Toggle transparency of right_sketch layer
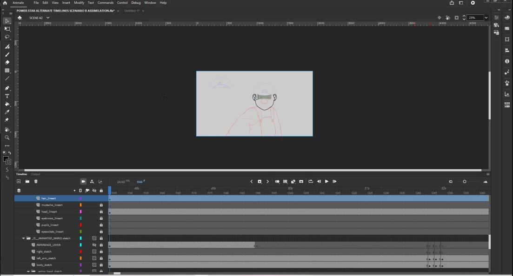This screenshot has width=513, height=276. pyautogui.click(x=94, y=251)
